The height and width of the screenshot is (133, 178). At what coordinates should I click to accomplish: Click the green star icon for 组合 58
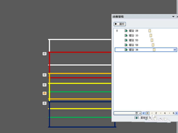pyautogui.click(x=126, y=45)
